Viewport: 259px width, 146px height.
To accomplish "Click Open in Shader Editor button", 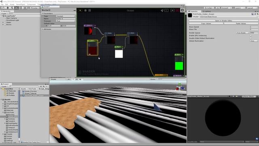I will tap(223, 21).
